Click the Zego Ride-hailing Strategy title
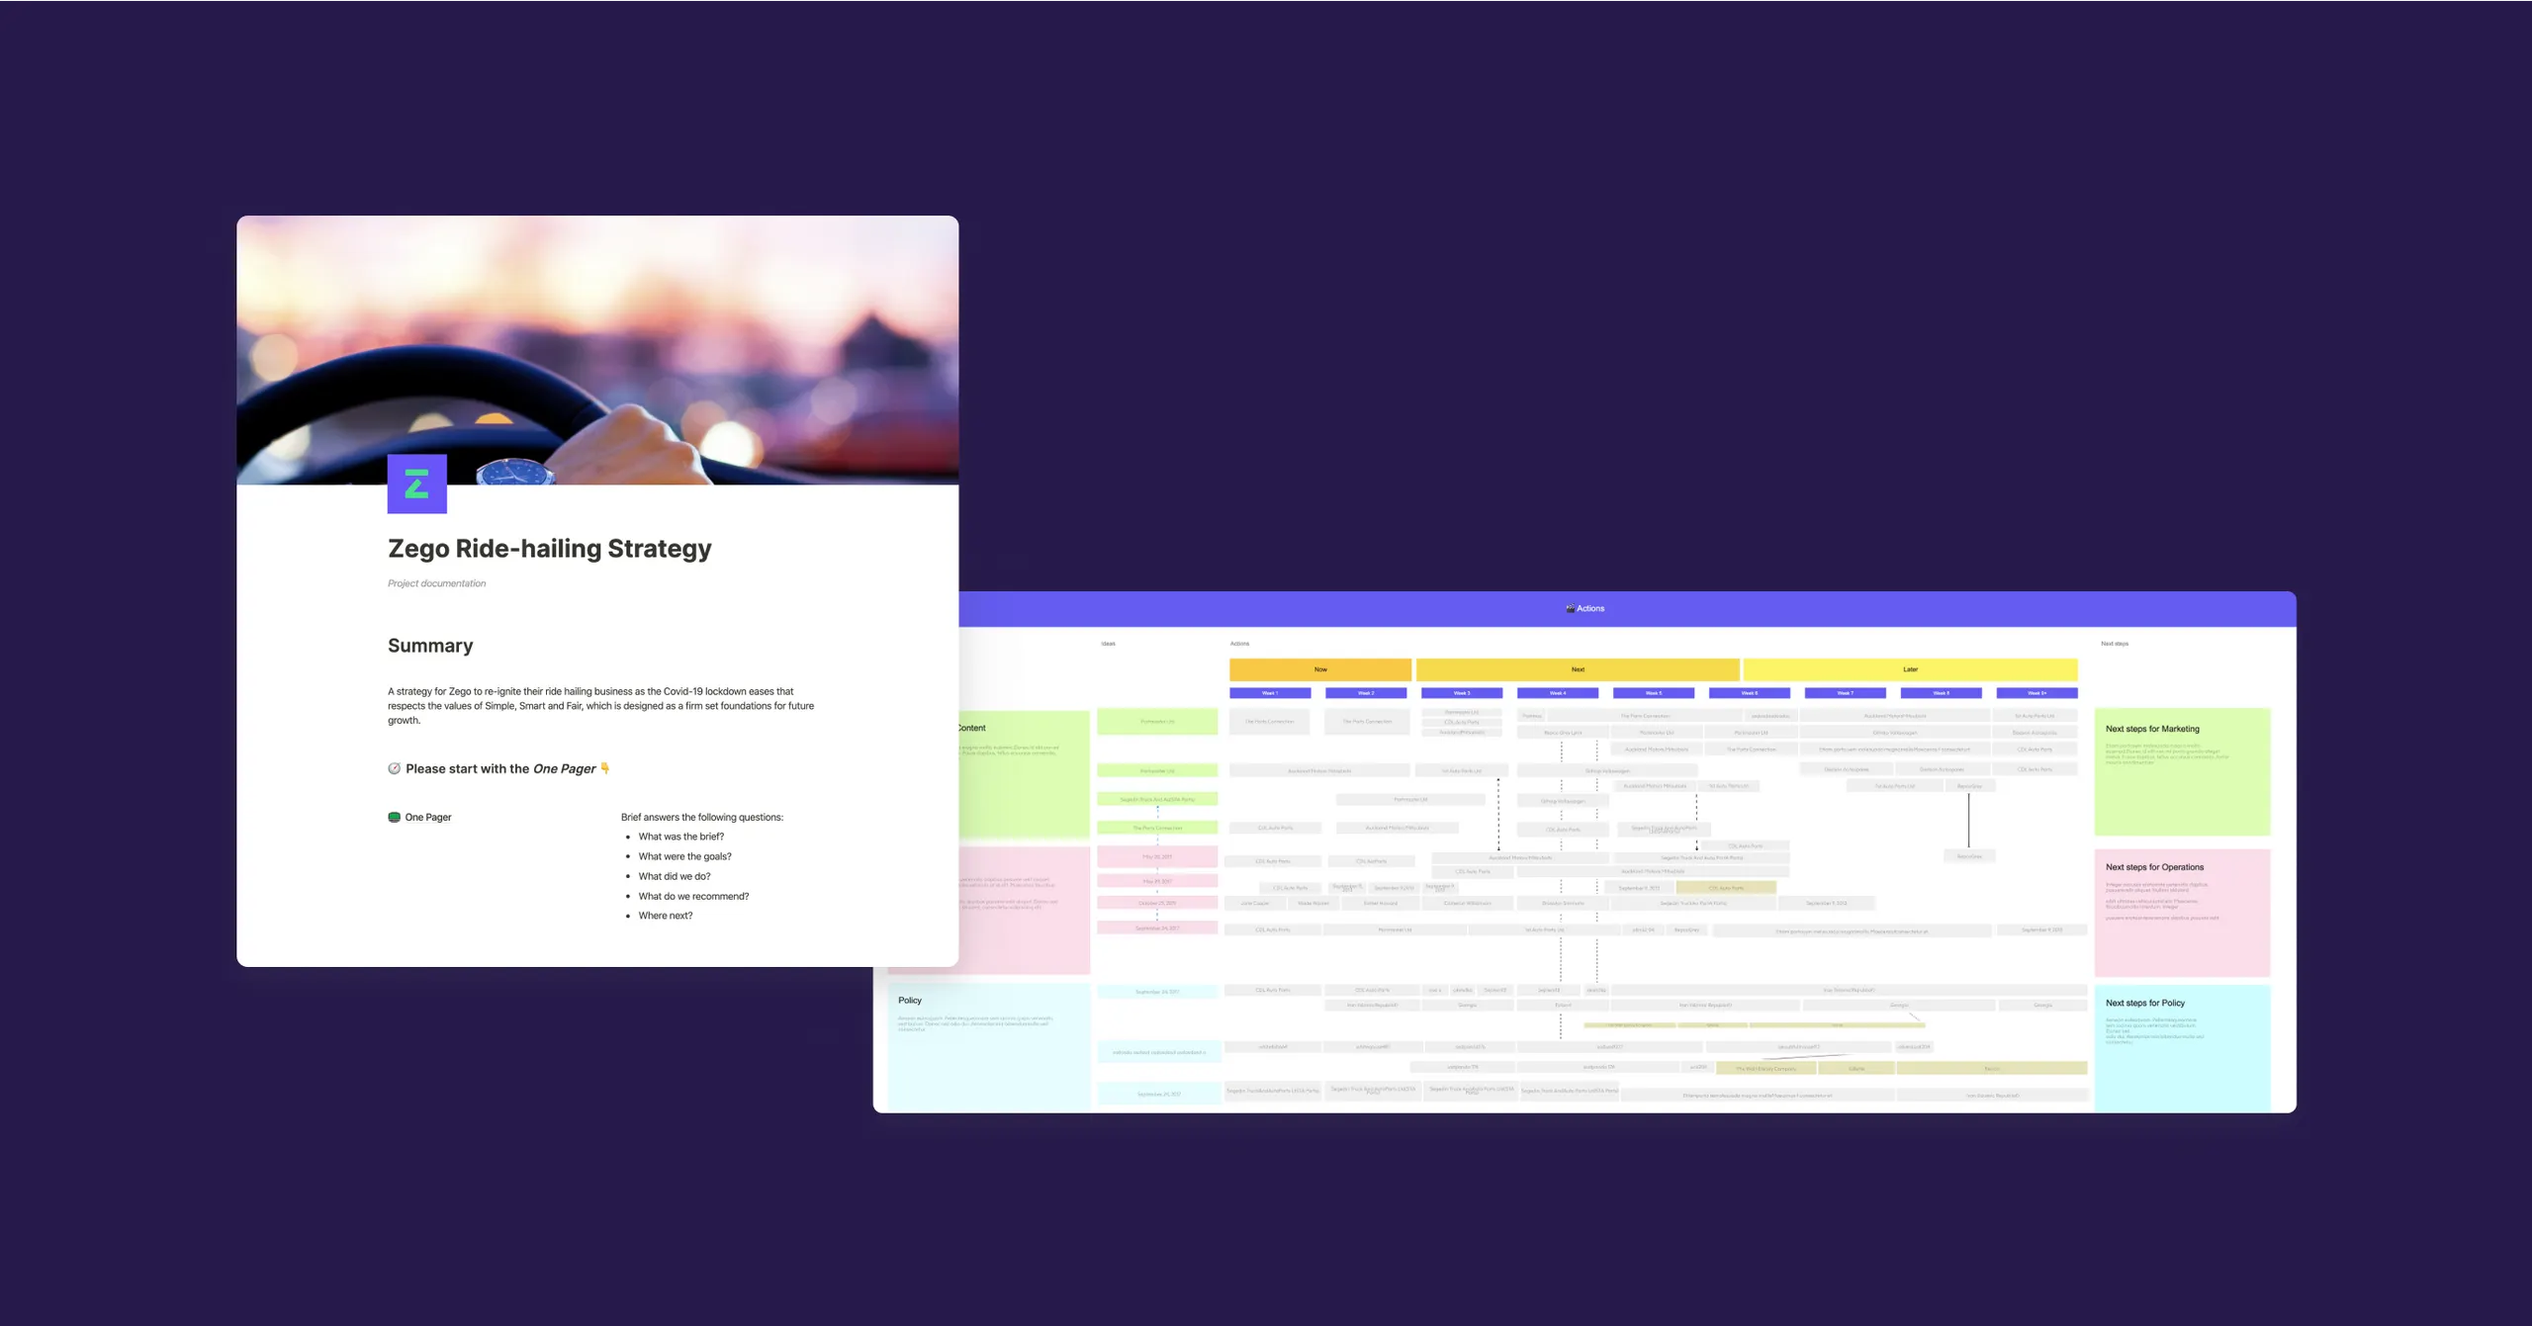The height and width of the screenshot is (1326, 2532). (549, 549)
